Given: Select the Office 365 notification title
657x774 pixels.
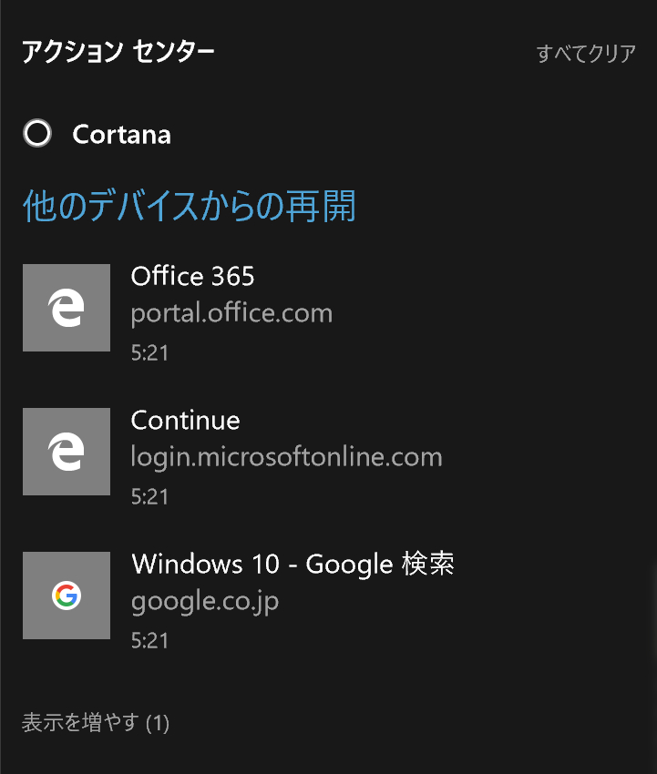Looking at the screenshot, I should 192,276.
